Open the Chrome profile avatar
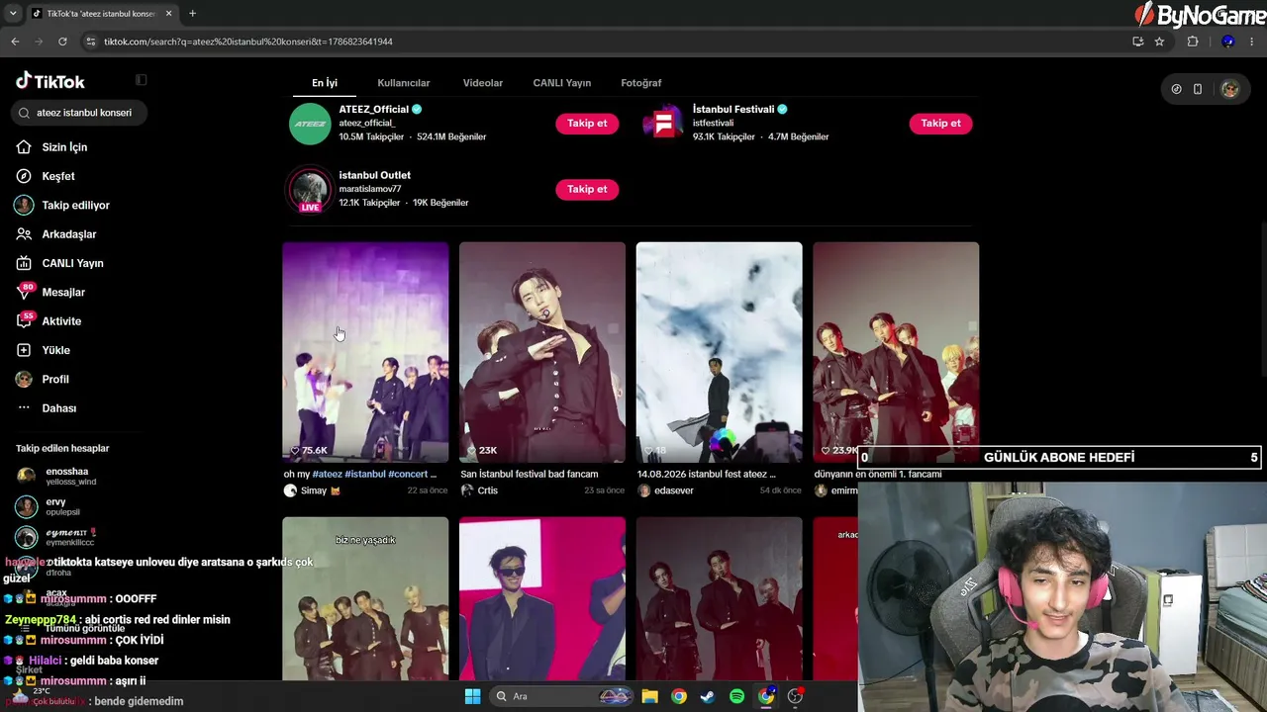1267x712 pixels. (x=1227, y=42)
